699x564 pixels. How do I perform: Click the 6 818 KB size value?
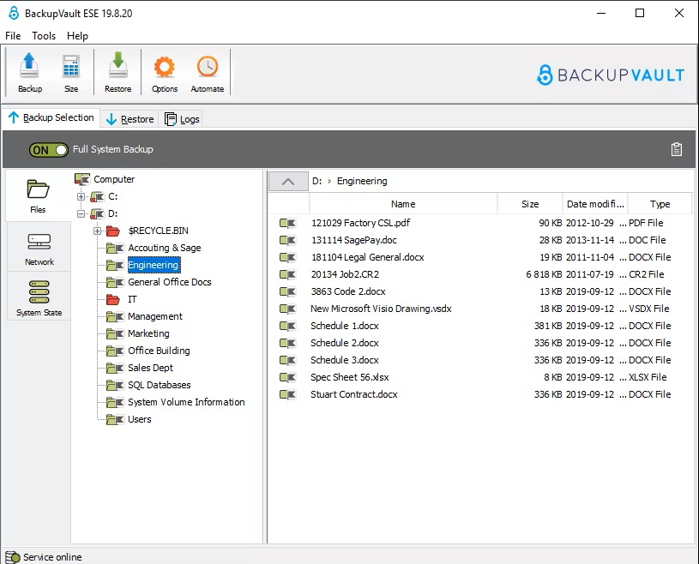(544, 274)
